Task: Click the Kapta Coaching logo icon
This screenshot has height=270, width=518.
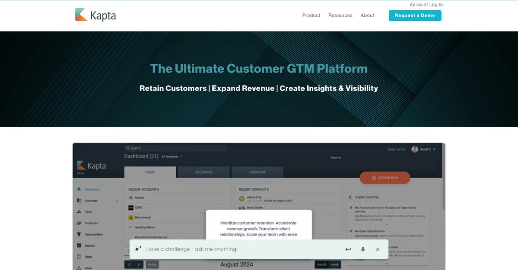Action: (350, 197)
